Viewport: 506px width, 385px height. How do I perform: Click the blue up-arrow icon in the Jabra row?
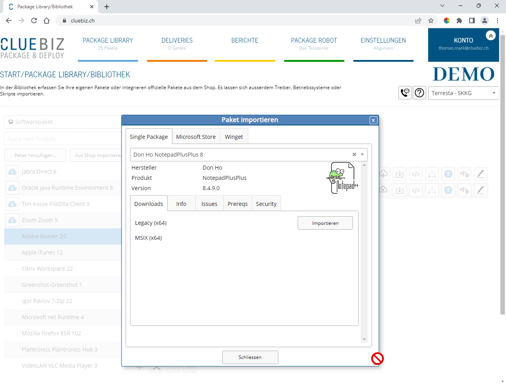point(448,174)
